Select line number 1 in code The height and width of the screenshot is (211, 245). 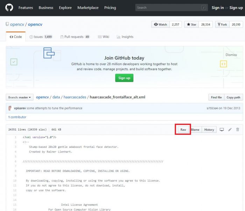click(x=15, y=137)
